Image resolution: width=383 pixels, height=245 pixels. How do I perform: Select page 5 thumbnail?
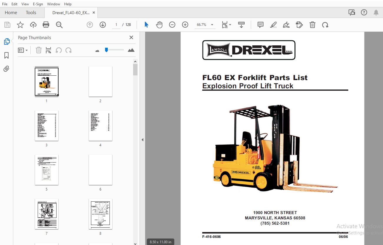click(47, 170)
